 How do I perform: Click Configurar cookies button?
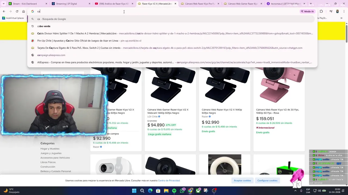[x=267, y=180]
